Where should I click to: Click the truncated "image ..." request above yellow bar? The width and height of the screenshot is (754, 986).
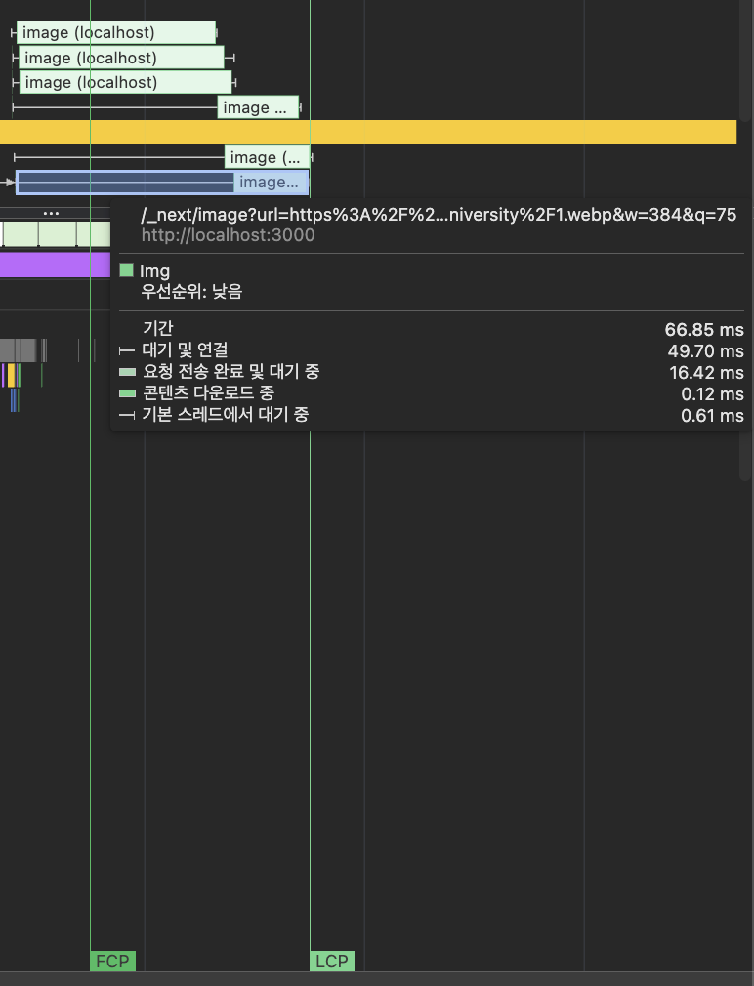[x=258, y=107]
